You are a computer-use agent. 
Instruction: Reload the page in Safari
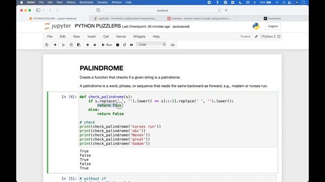pyautogui.click(x=219, y=10)
